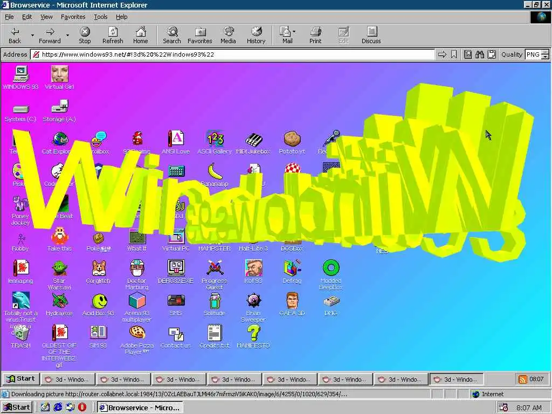Click the Opera quick launch icon
The width and height of the screenshot is (552, 414).
[x=82, y=408]
